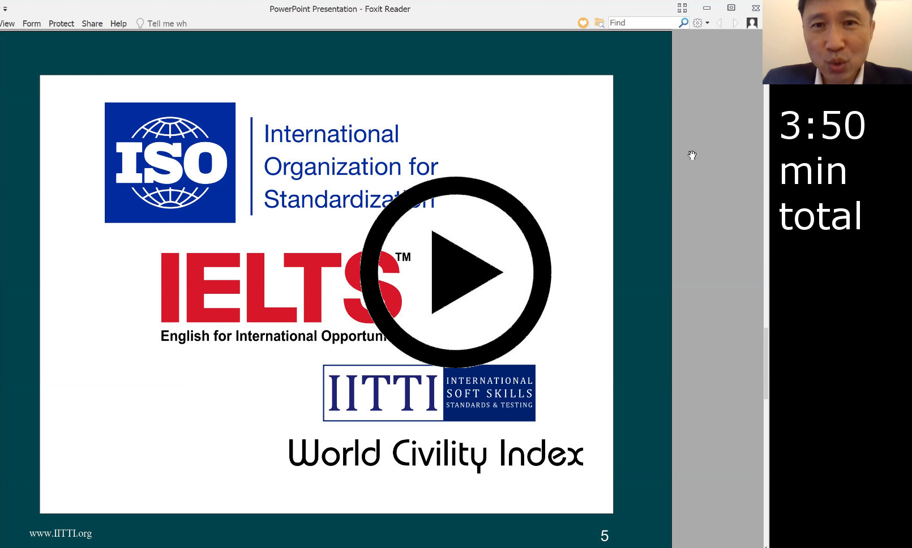The height and width of the screenshot is (548, 912).
Task: Click the "3:50 min total" overlay text
Action: (x=822, y=170)
